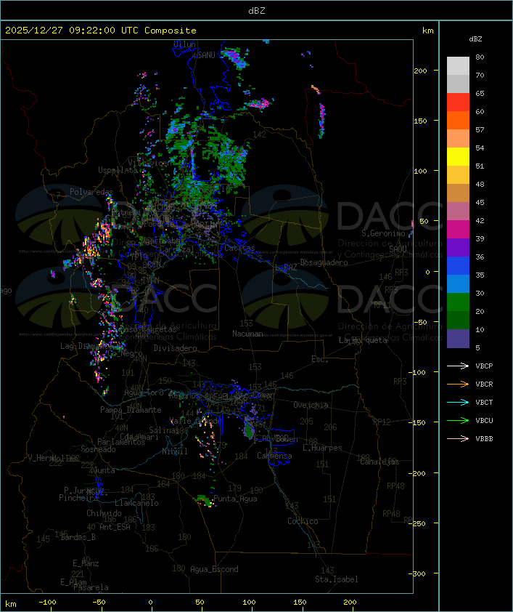Image resolution: width=513 pixels, height=612 pixels.
Task: Click the Nacunan place label
Action: pyautogui.click(x=247, y=334)
